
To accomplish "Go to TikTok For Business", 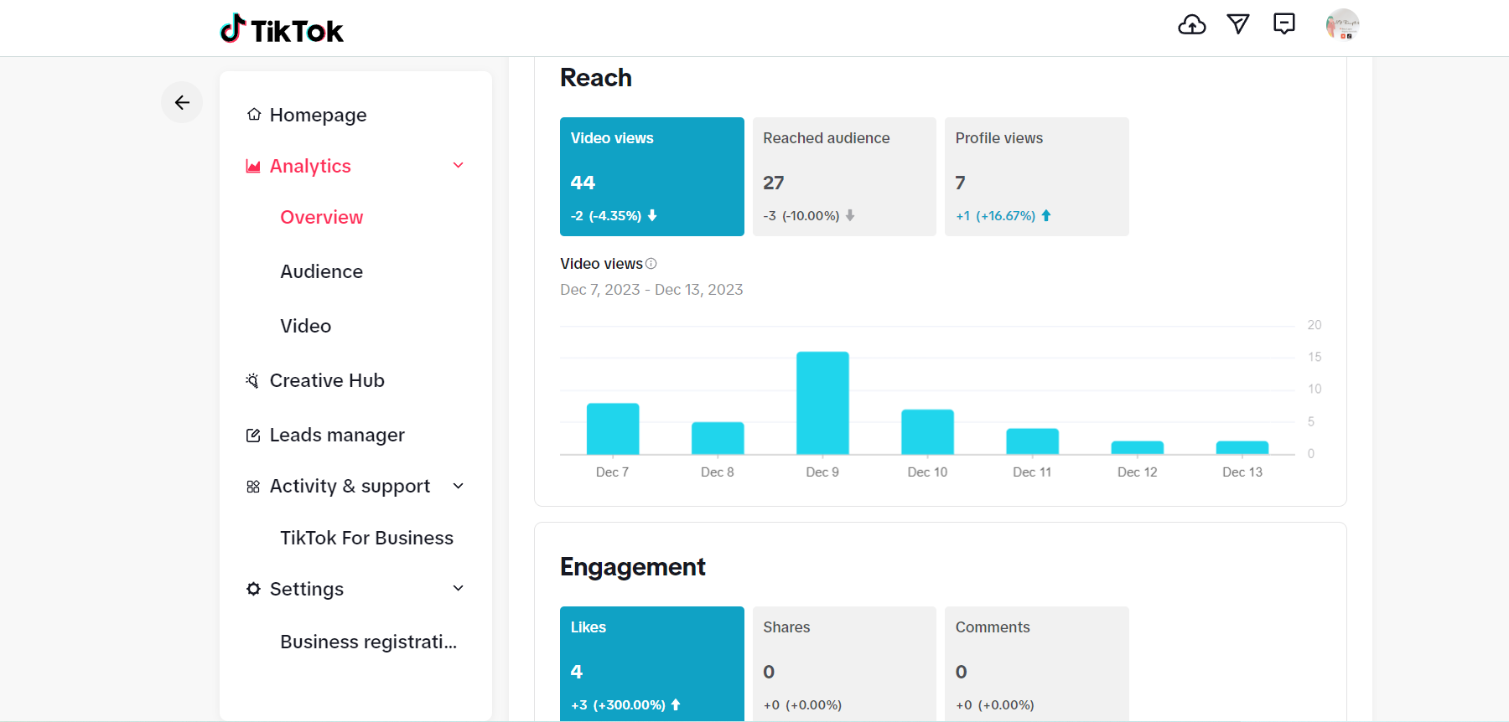I will point(366,538).
